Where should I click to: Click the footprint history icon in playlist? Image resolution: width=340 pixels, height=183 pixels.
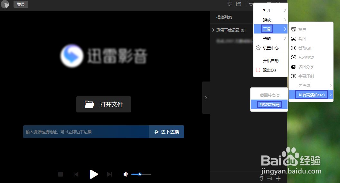point(261,178)
